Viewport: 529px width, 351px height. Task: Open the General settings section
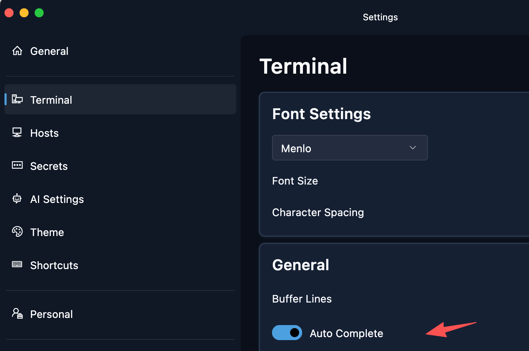[x=120, y=51]
